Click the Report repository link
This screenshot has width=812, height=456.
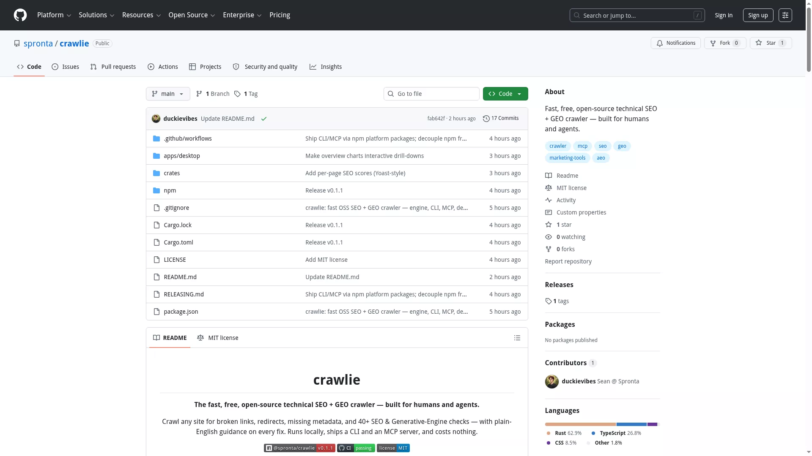[x=568, y=261]
